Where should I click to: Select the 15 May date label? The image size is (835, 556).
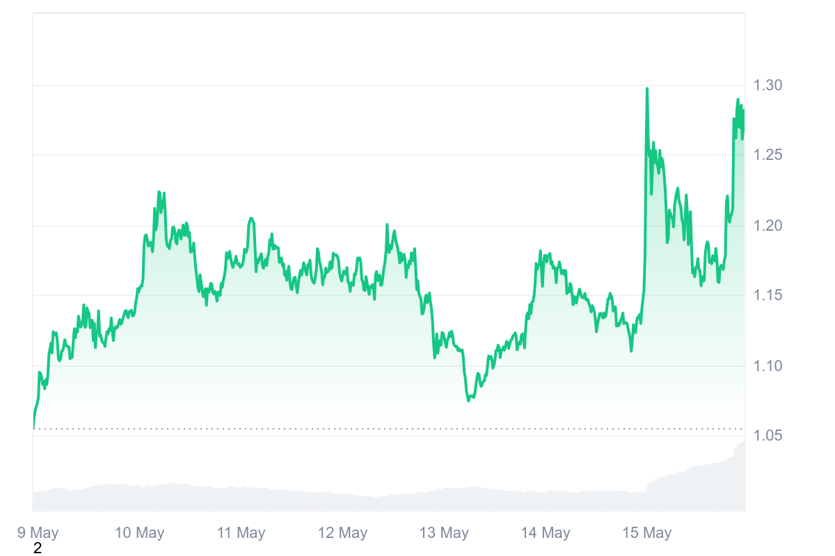(648, 533)
